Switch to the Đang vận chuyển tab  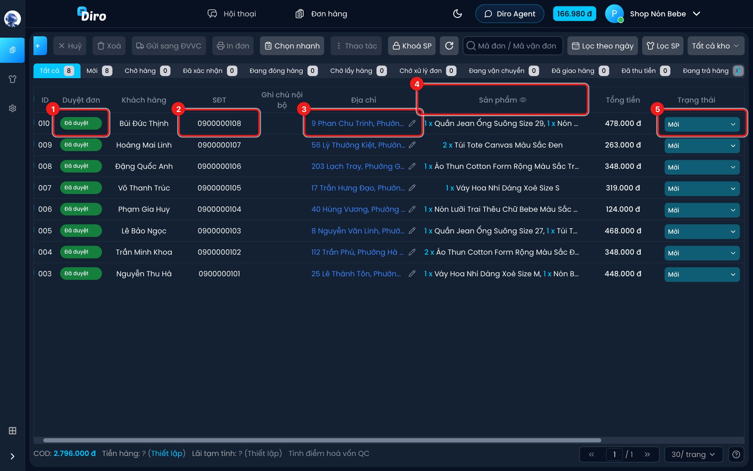504,71
